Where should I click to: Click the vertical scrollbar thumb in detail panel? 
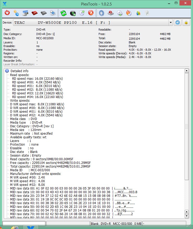187,127
